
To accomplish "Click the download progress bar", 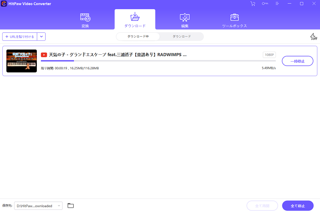I will [158, 61].
